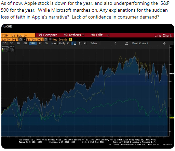Expand chart type dropdown arrow
Image resolution: width=175 pixels, height=151 pixels.
click(x=85, y=43)
